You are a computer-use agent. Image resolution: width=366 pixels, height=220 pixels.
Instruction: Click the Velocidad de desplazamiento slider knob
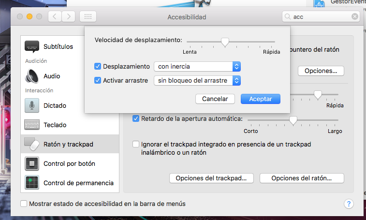[225, 42]
